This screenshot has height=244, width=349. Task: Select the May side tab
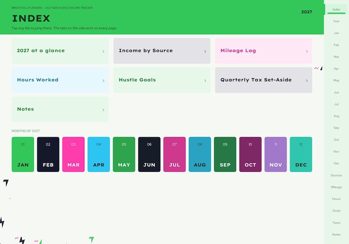click(336, 80)
